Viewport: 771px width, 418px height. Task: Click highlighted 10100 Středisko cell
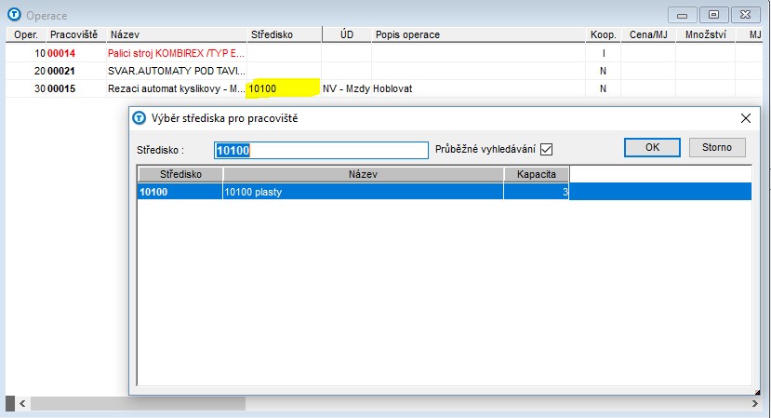(283, 88)
